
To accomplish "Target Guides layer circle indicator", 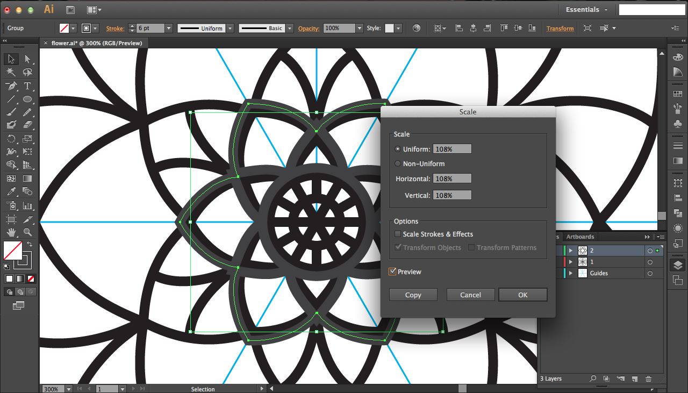I will point(650,273).
